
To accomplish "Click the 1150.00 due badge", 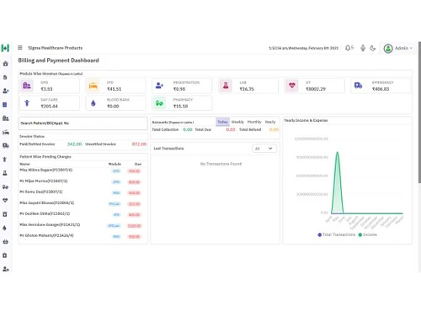I will click(x=134, y=226).
